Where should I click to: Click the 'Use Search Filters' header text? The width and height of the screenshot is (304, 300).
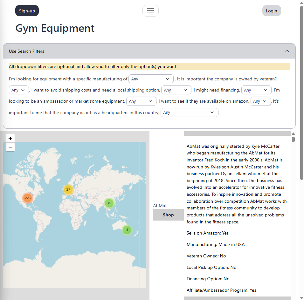(27, 51)
